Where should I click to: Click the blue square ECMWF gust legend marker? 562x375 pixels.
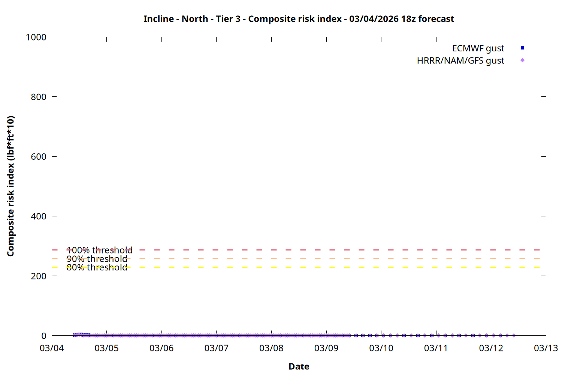point(522,48)
